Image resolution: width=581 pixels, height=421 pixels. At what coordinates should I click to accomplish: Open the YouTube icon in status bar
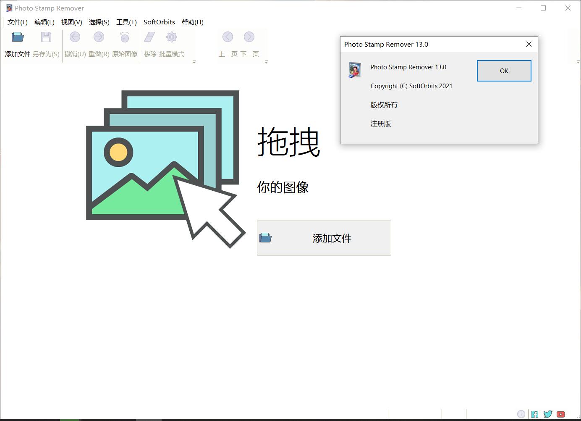(561, 414)
